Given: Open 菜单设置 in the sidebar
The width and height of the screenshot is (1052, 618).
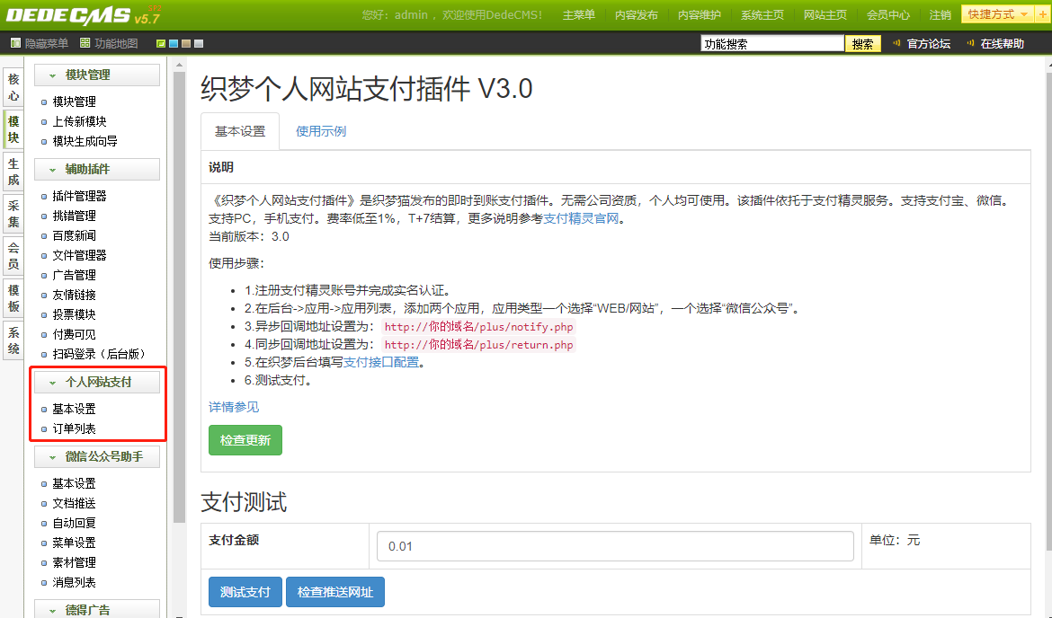Looking at the screenshot, I should pos(75,543).
